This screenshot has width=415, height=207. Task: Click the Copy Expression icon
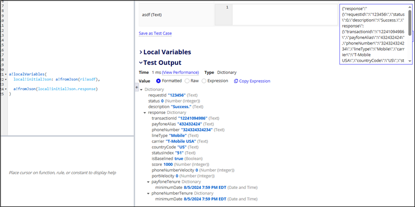point(236,81)
